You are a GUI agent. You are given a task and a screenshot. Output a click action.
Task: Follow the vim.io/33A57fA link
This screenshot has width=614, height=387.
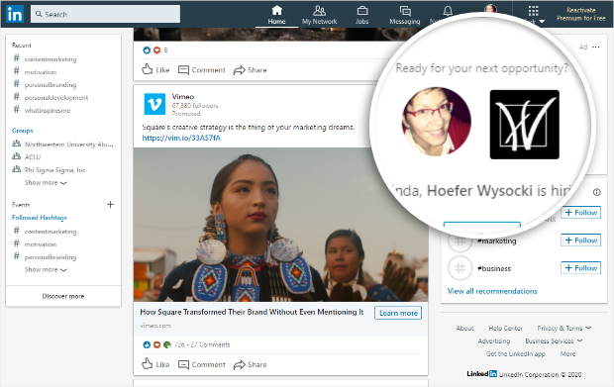click(181, 138)
